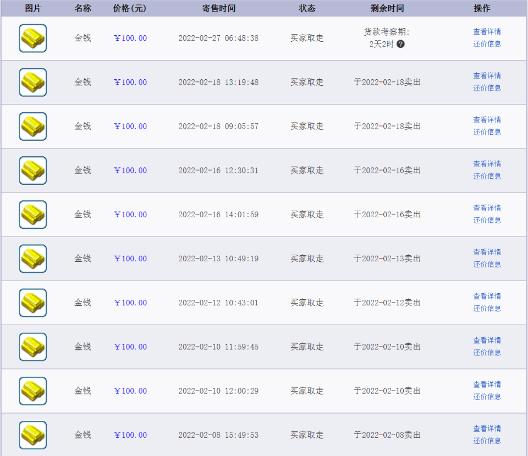
Task: Click the help question mark beside 2天2时
Action: pyautogui.click(x=400, y=44)
